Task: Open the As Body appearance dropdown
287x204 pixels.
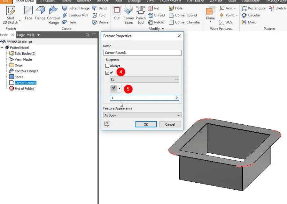Action: [142, 115]
